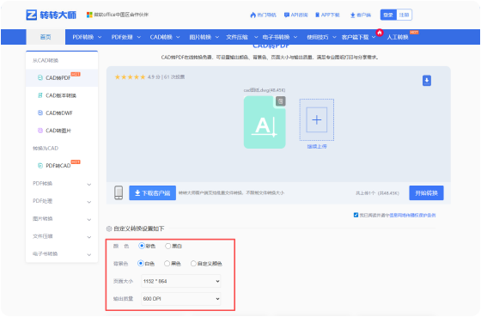Open 客户端下载 menu in nav bar
The image size is (481, 317).
click(x=358, y=37)
